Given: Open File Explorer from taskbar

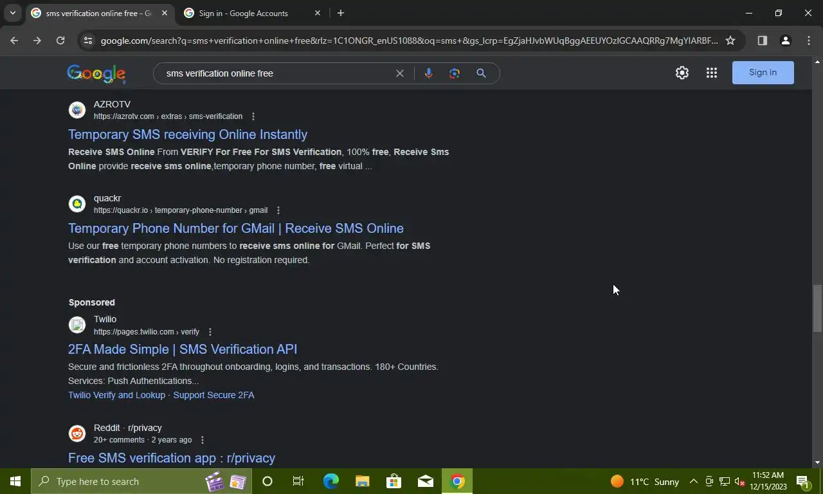Looking at the screenshot, I should pyautogui.click(x=362, y=481).
